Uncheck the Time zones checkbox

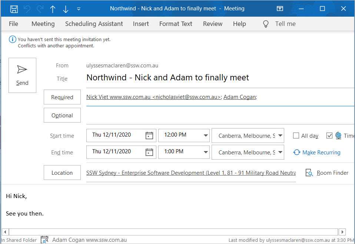coord(329,136)
